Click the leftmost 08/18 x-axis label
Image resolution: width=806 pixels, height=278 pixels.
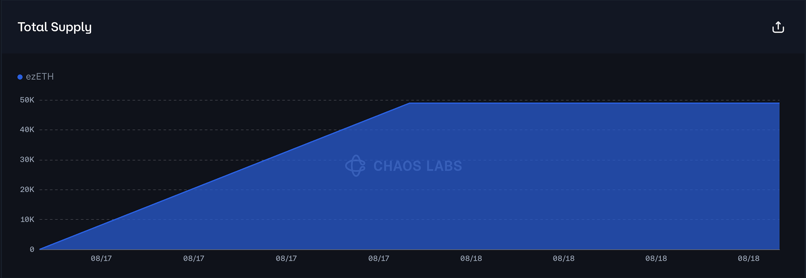click(471, 259)
